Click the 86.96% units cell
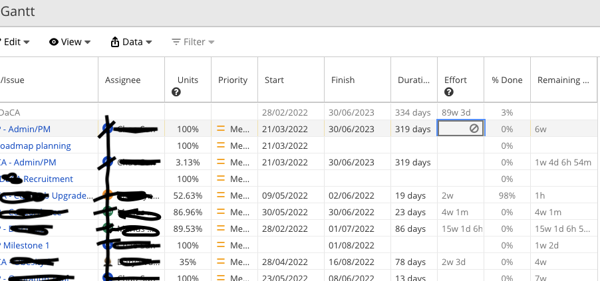The image size is (600, 281). [x=188, y=212]
